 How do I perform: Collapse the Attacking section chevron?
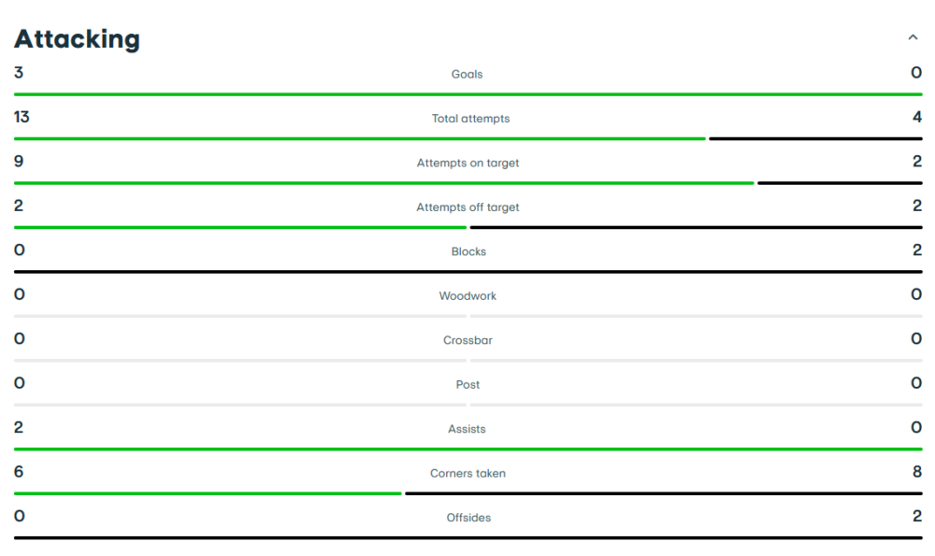913,38
